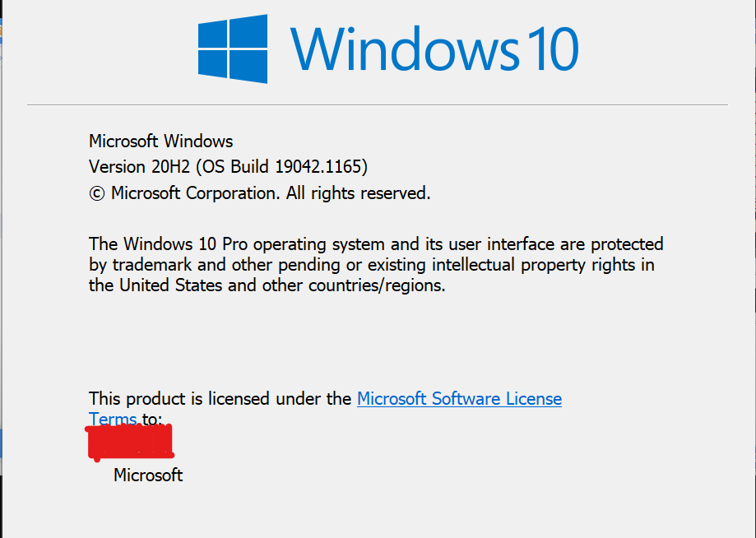The width and height of the screenshot is (756, 538).
Task: Select the "Microsoft Windows" heading line
Action: [161, 141]
